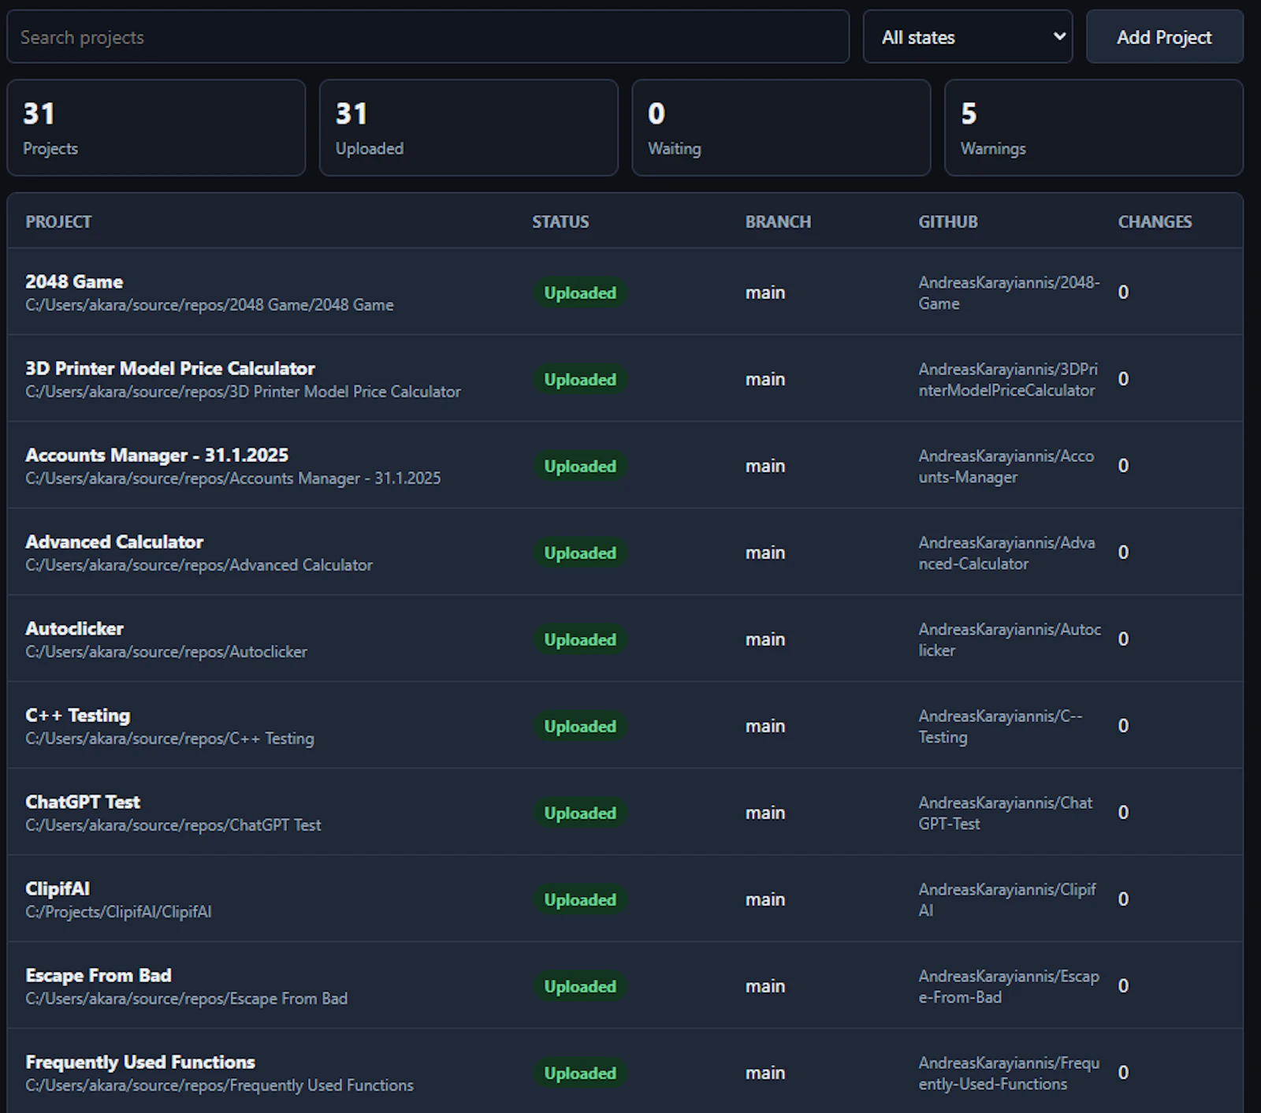Click the PROJECT column header
Viewport: 1261px width, 1113px height.
pyautogui.click(x=58, y=222)
